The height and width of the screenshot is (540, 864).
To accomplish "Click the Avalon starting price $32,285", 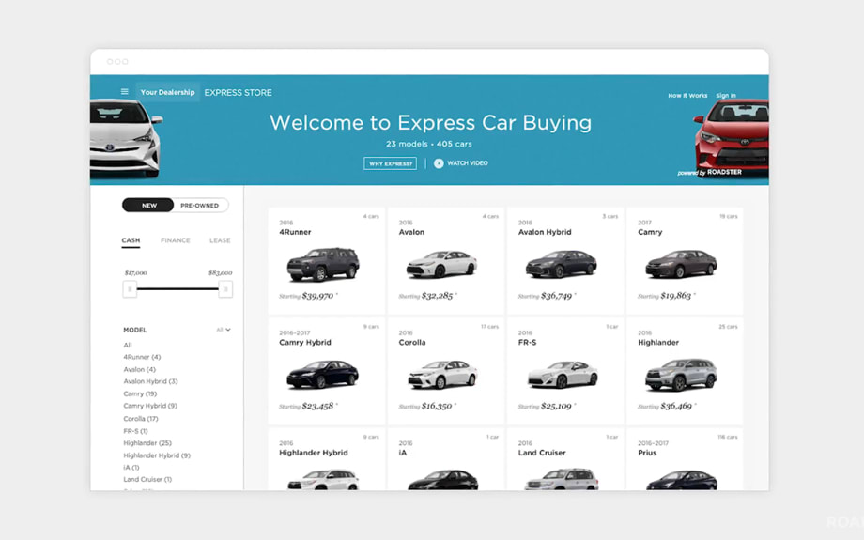I will (x=437, y=296).
